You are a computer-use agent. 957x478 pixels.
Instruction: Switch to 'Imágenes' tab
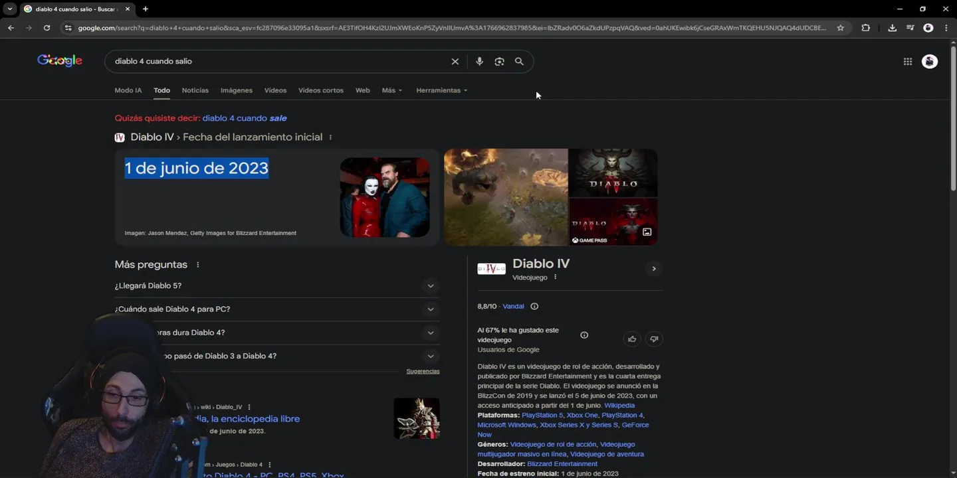[x=237, y=90]
